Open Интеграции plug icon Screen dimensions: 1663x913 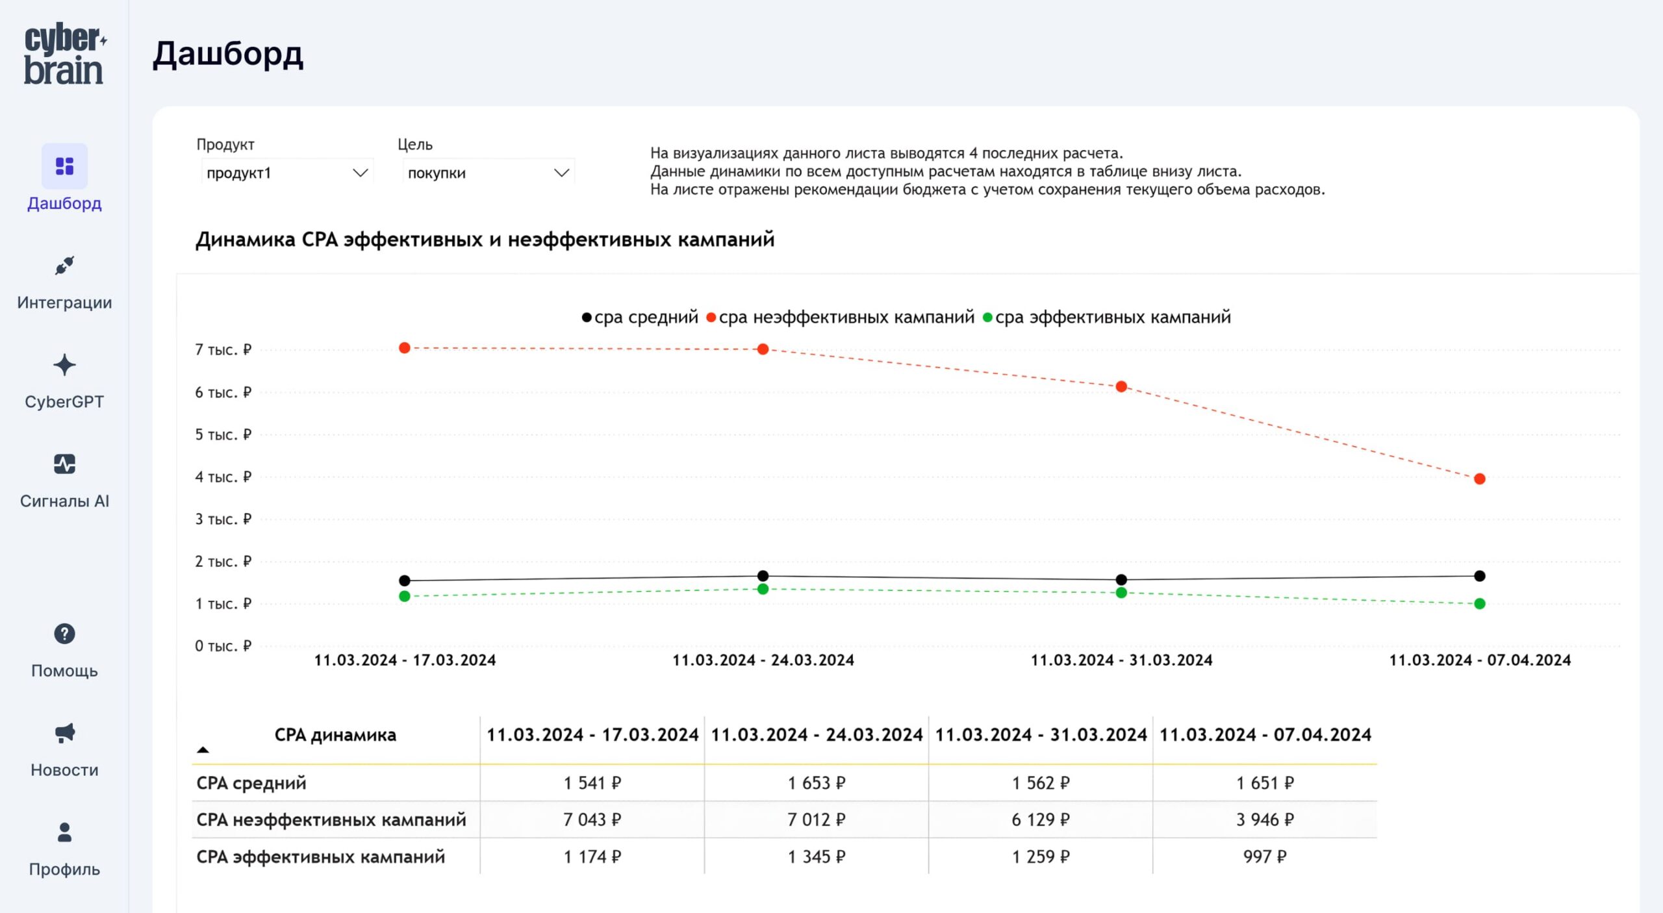coord(64,266)
